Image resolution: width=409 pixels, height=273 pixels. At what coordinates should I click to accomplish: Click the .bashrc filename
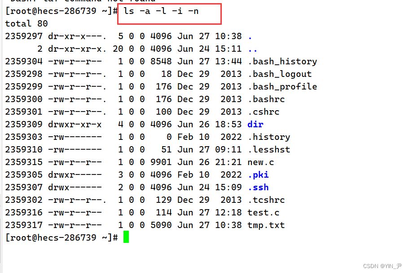click(x=266, y=99)
